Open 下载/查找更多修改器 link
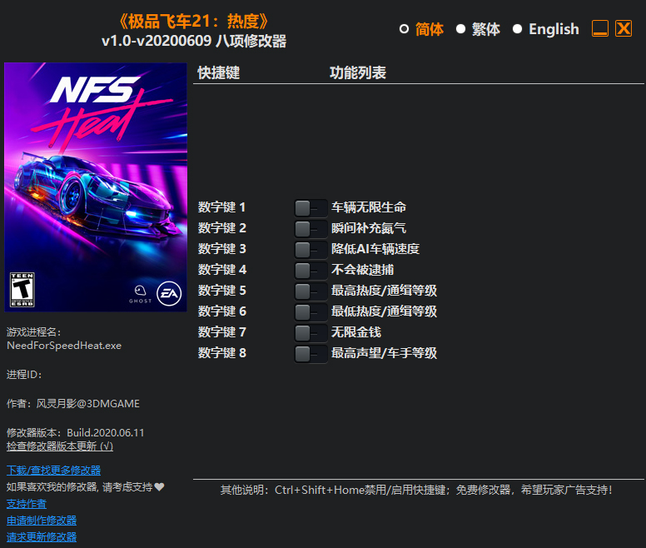Viewport: 646px width, 548px height. point(53,470)
